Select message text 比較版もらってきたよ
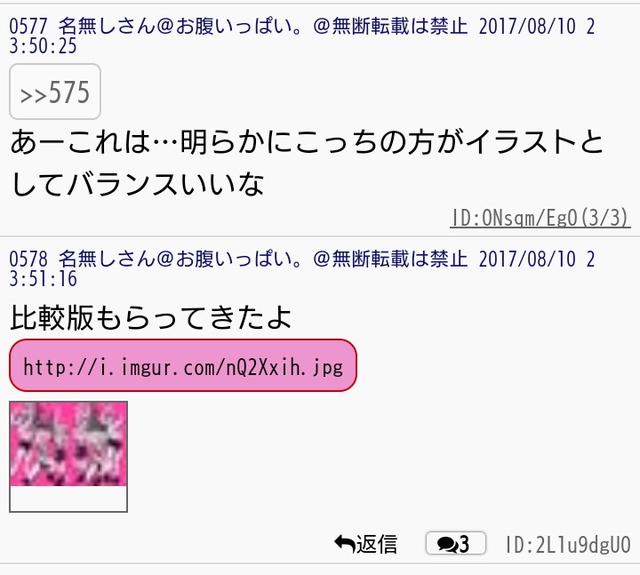The height and width of the screenshot is (575, 640). (150, 317)
